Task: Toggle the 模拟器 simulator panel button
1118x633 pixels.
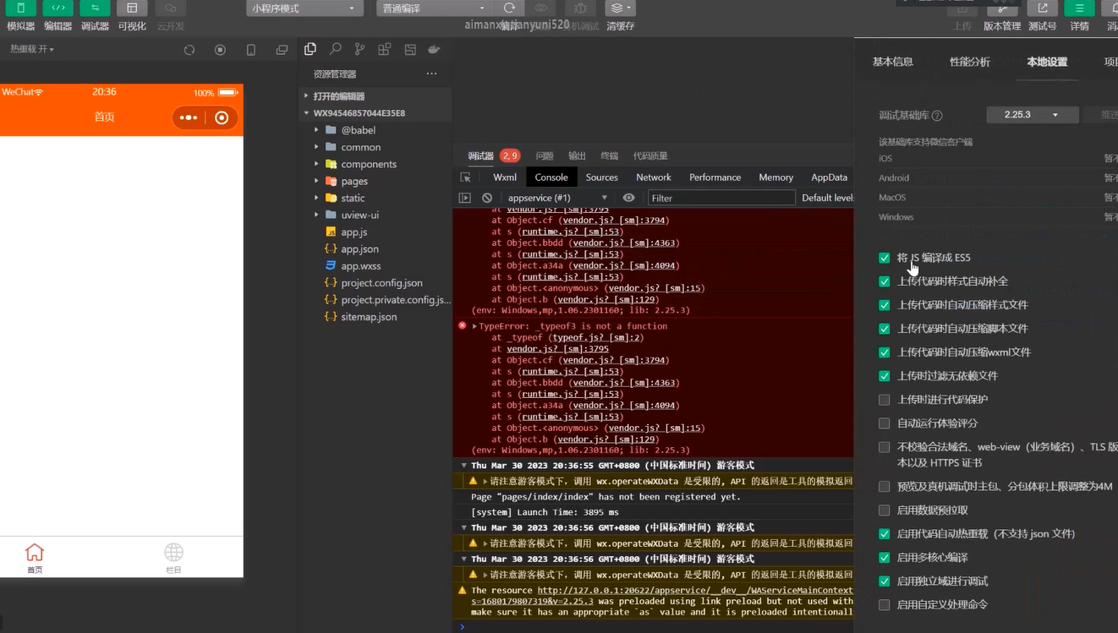Action: click(21, 8)
